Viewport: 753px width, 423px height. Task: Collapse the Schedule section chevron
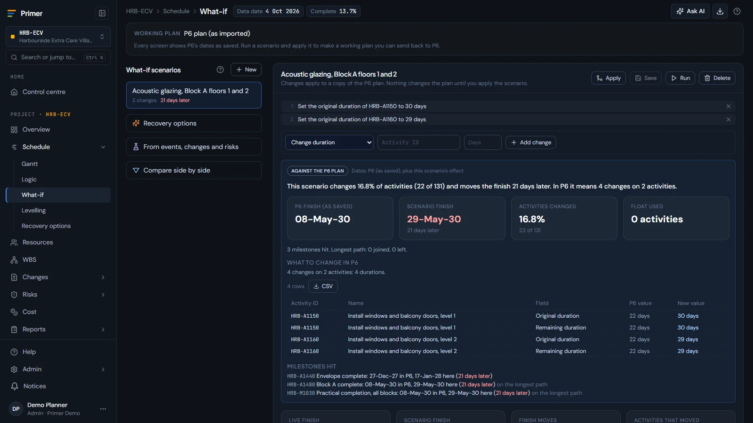coord(103,147)
